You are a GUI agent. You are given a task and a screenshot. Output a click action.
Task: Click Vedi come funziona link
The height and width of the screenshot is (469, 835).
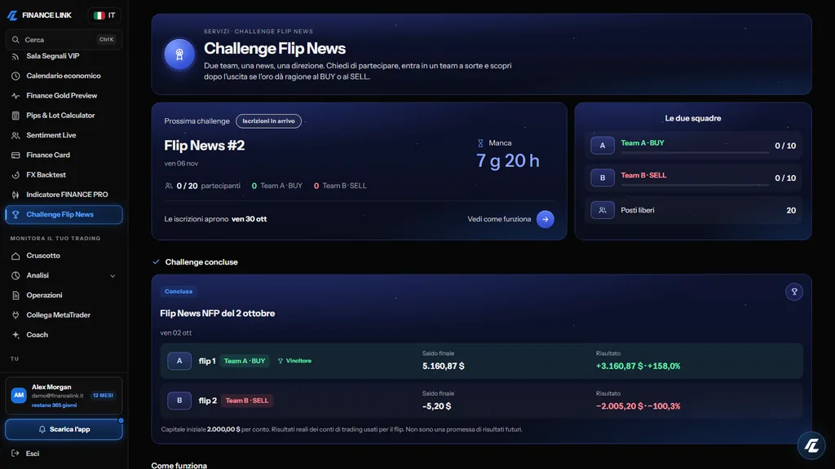pos(499,219)
